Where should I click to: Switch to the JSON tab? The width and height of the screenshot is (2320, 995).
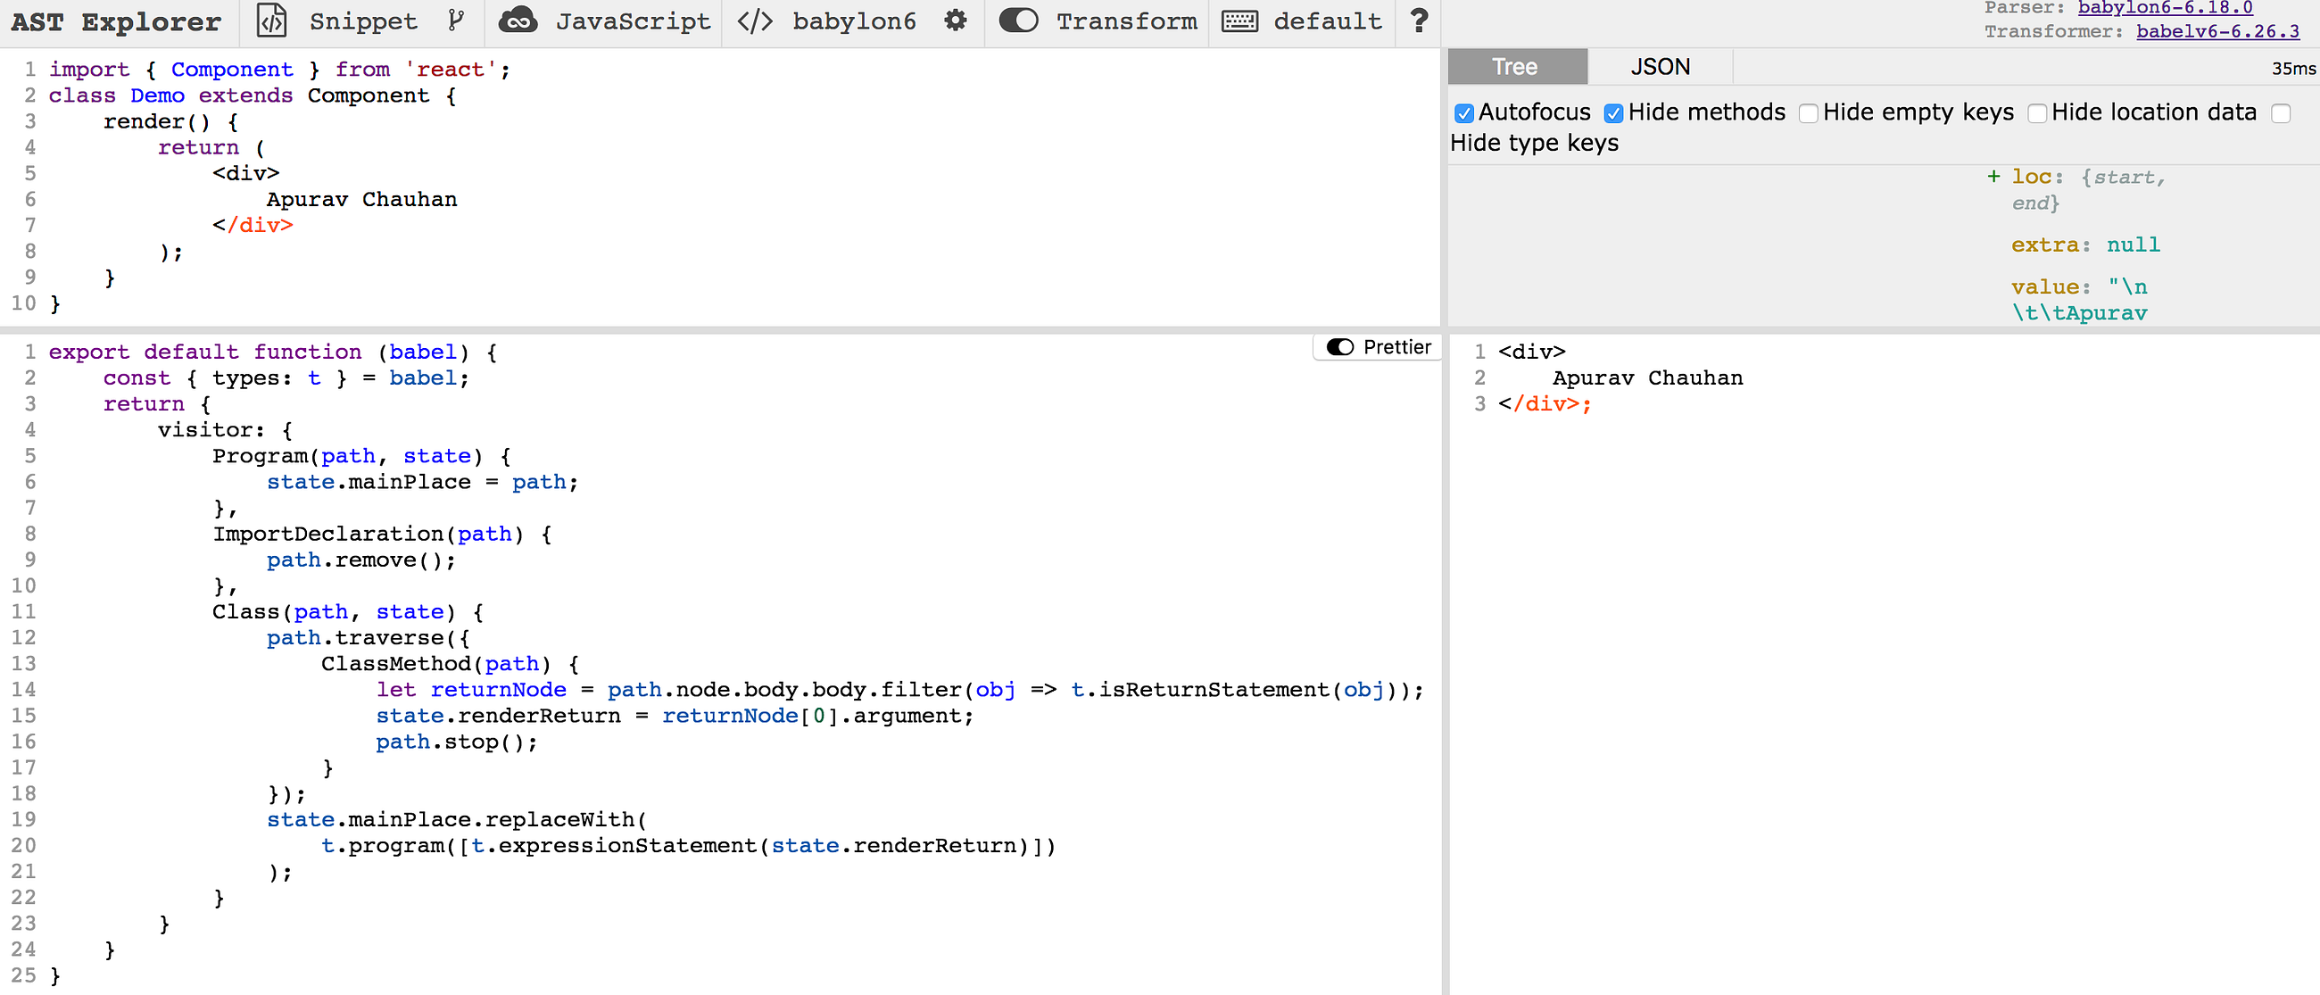(x=1660, y=67)
